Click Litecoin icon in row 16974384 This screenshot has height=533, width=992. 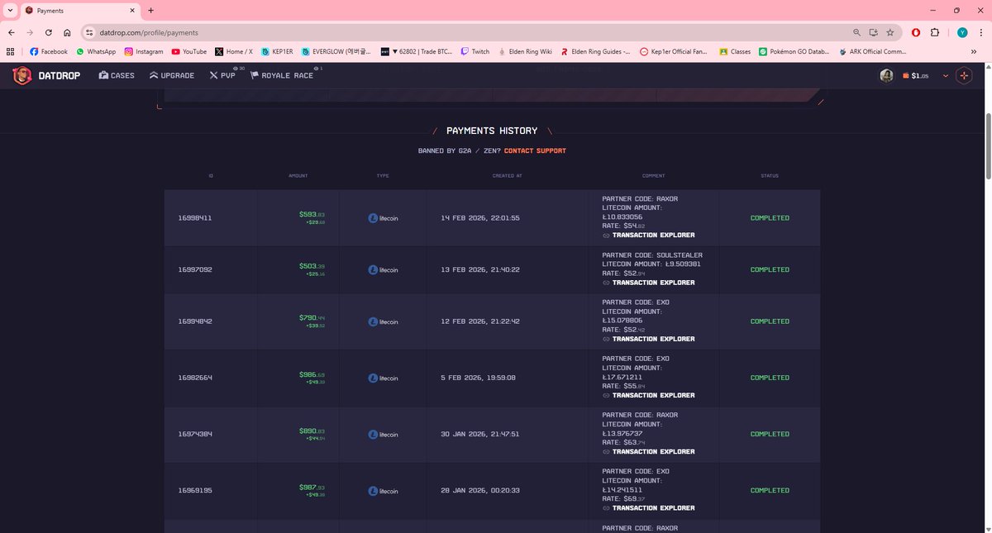click(373, 434)
